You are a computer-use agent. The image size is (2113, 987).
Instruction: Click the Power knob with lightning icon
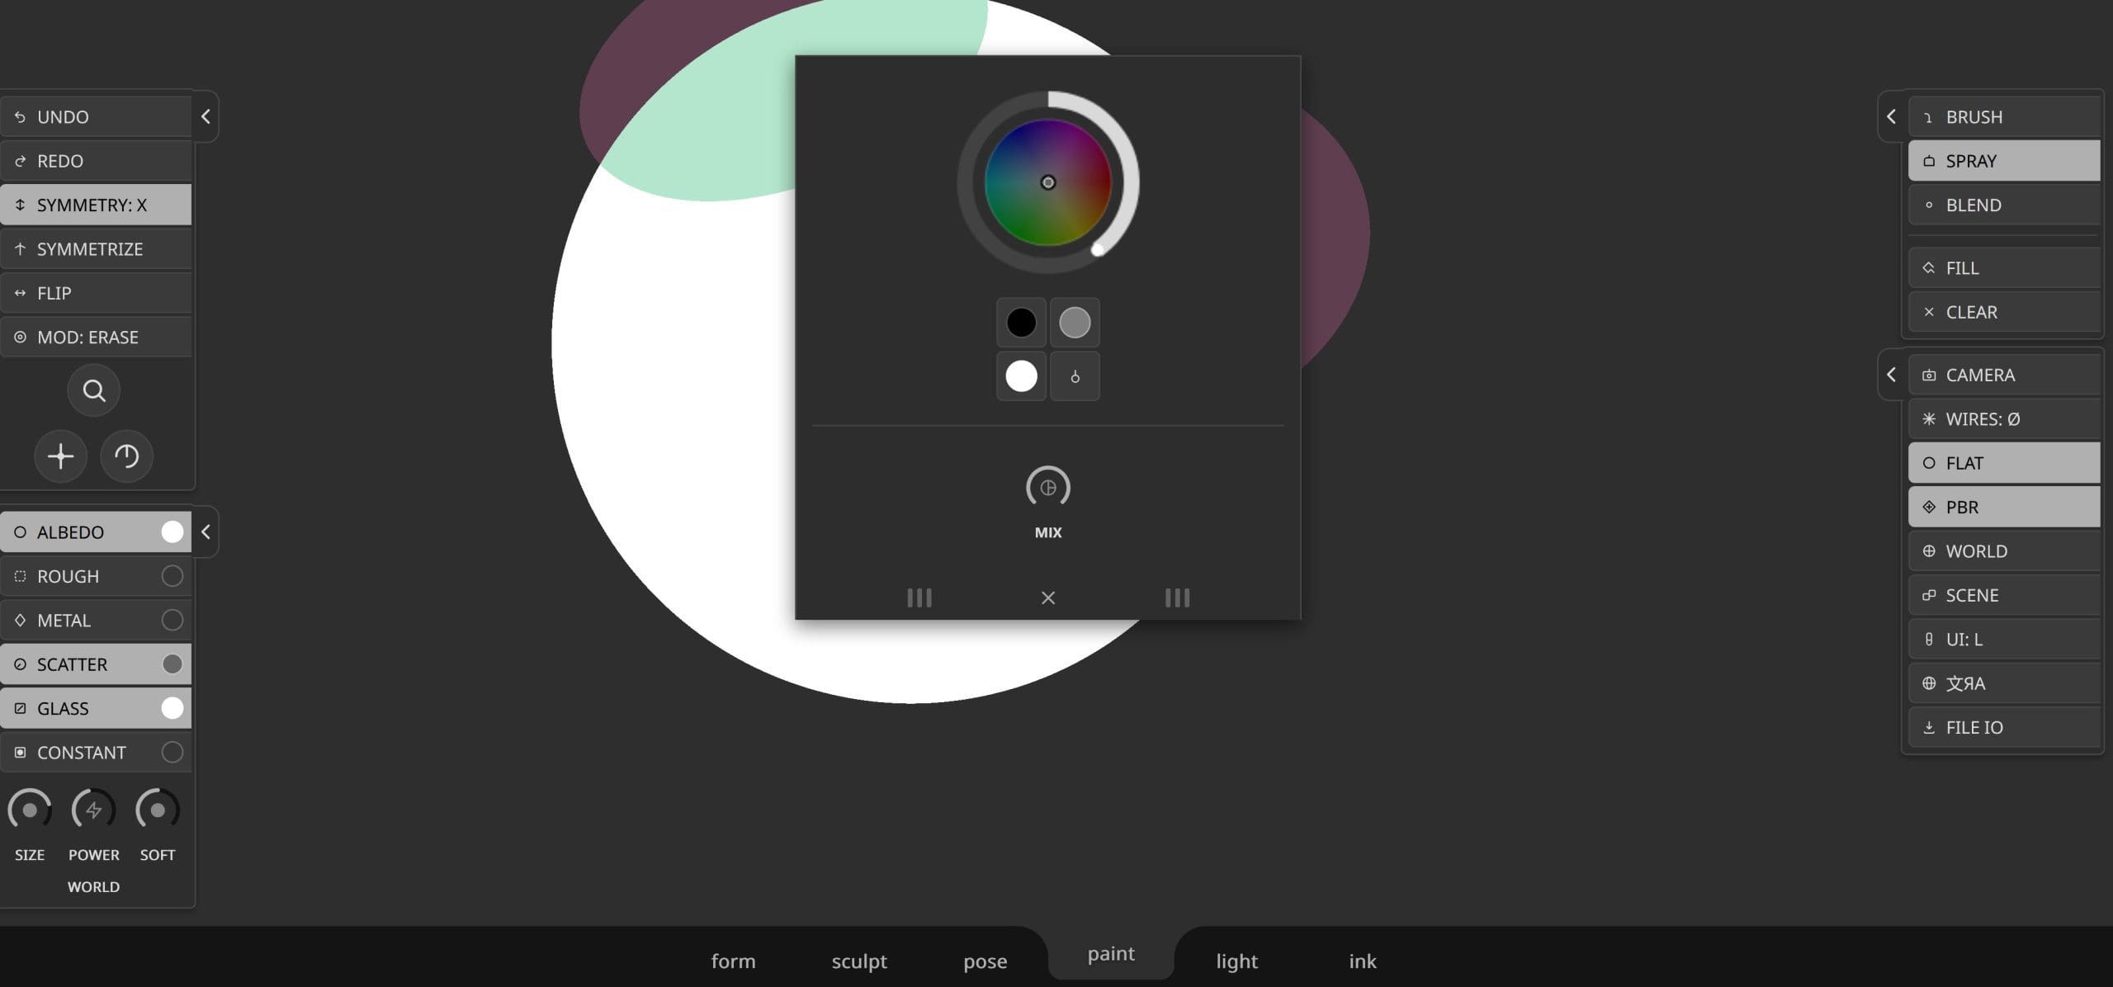click(93, 810)
